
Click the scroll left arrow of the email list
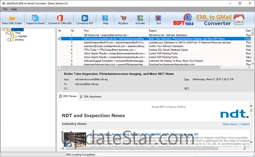pos(59,67)
